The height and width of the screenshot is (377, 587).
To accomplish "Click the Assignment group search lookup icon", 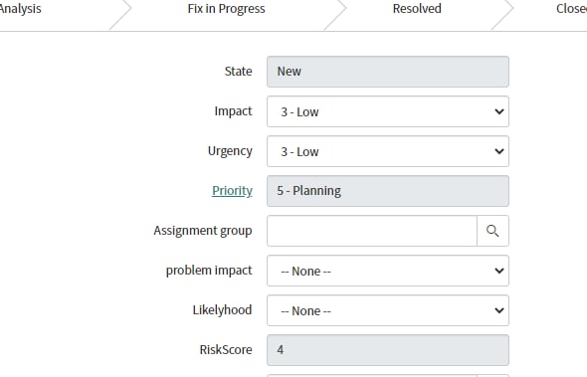I will point(492,231).
